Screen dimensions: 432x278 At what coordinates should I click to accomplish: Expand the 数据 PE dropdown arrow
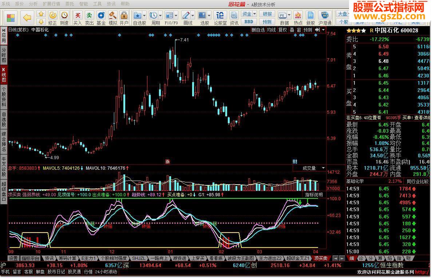(289, 15)
